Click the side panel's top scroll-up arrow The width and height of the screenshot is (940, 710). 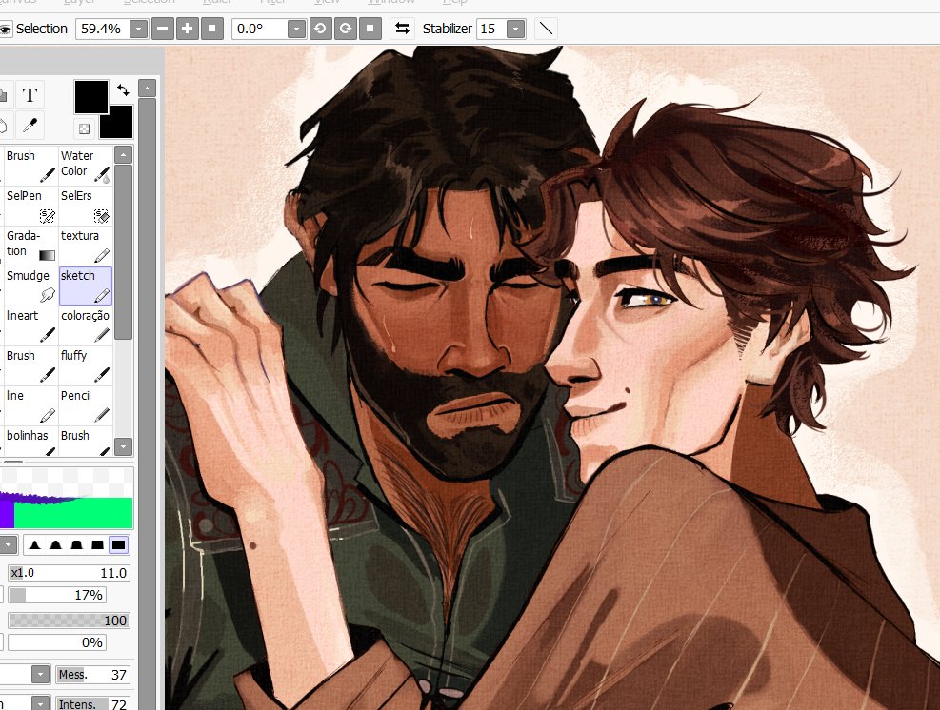147,89
